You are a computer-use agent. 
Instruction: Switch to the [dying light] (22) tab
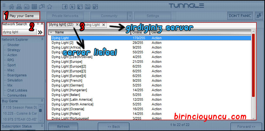[61, 25]
